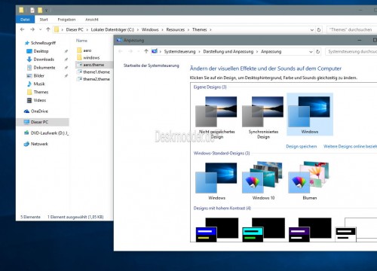Go up one folder level in Explorer

point(48,29)
